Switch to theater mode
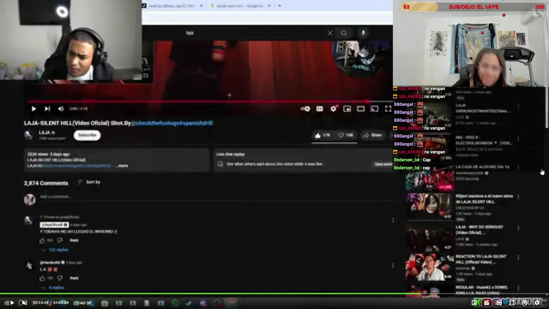 click(361, 109)
